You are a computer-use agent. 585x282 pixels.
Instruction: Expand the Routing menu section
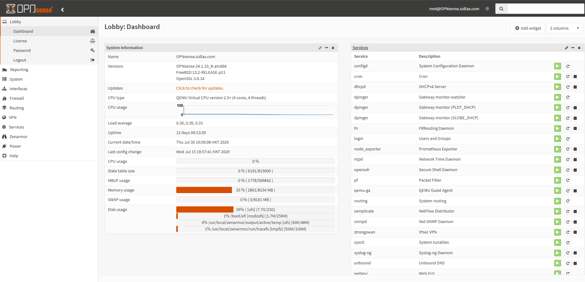point(49,108)
